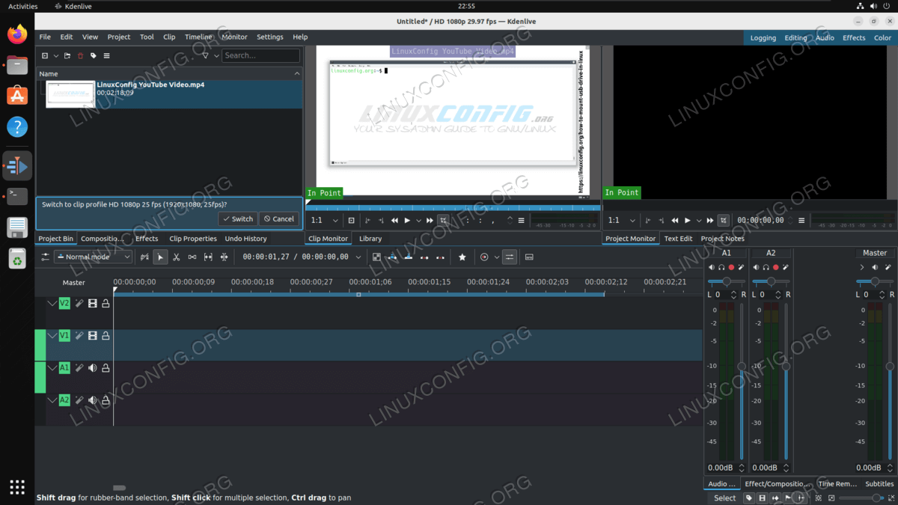Show Applications grid in dock
Screen dimensions: 898x505
(x=17, y=486)
